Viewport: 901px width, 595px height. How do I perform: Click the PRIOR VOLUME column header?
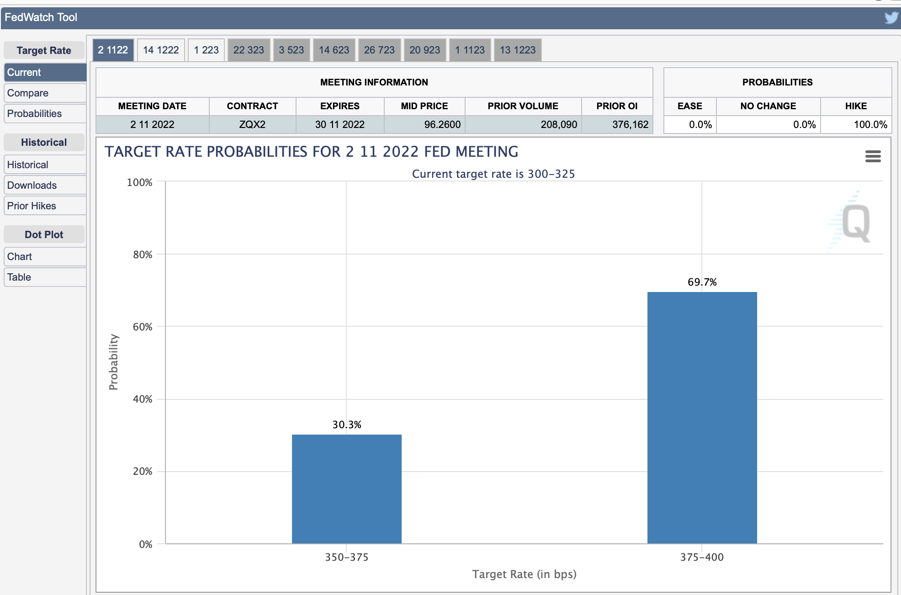point(523,106)
